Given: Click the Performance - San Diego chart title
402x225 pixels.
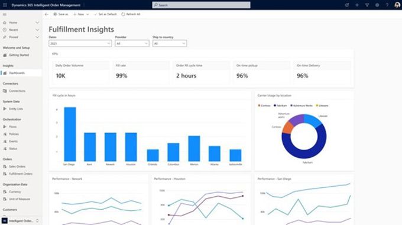Looking at the screenshot, I should tap(274, 179).
